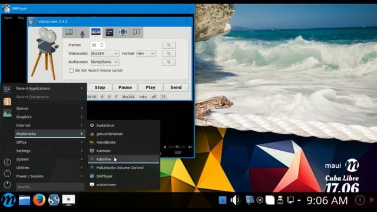Click the Send button in vokoscreen
377x212 pixels.
(176, 88)
